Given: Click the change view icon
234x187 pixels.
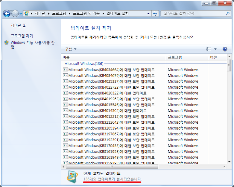Looking at the screenshot, I should (208, 49).
